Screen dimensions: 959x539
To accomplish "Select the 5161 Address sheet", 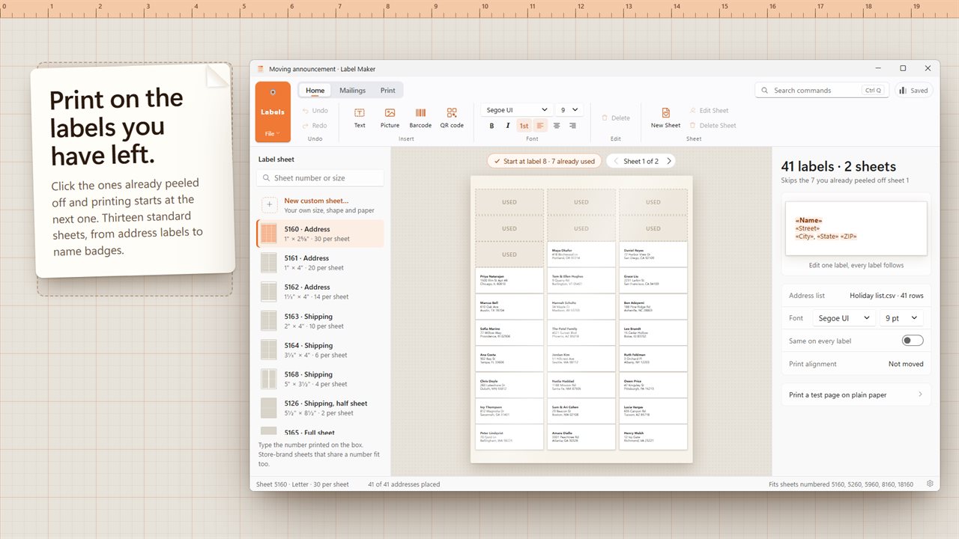I will [x=320, y=263].
